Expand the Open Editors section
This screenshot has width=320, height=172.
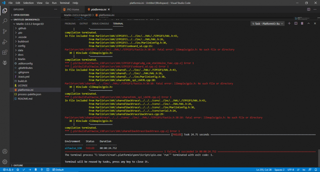(x=35, y=15)
